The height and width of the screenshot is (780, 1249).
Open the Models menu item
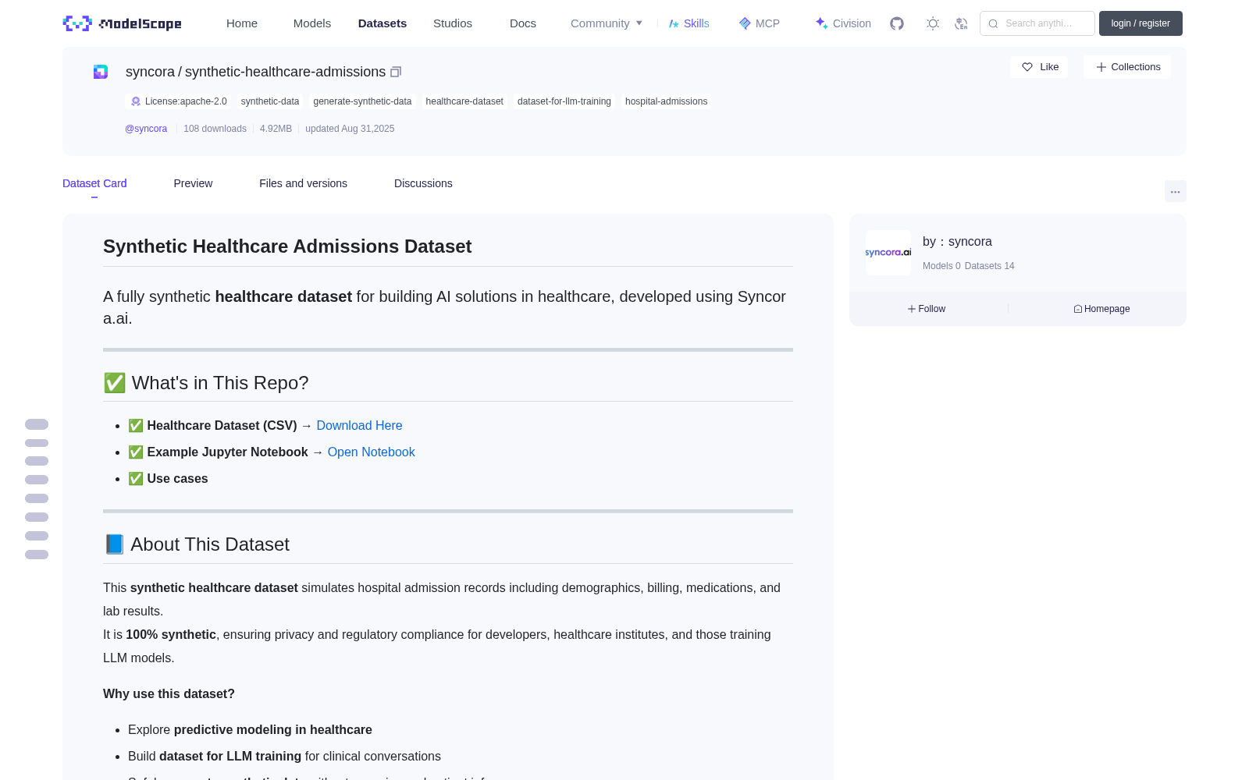click(x=312, y=23)
